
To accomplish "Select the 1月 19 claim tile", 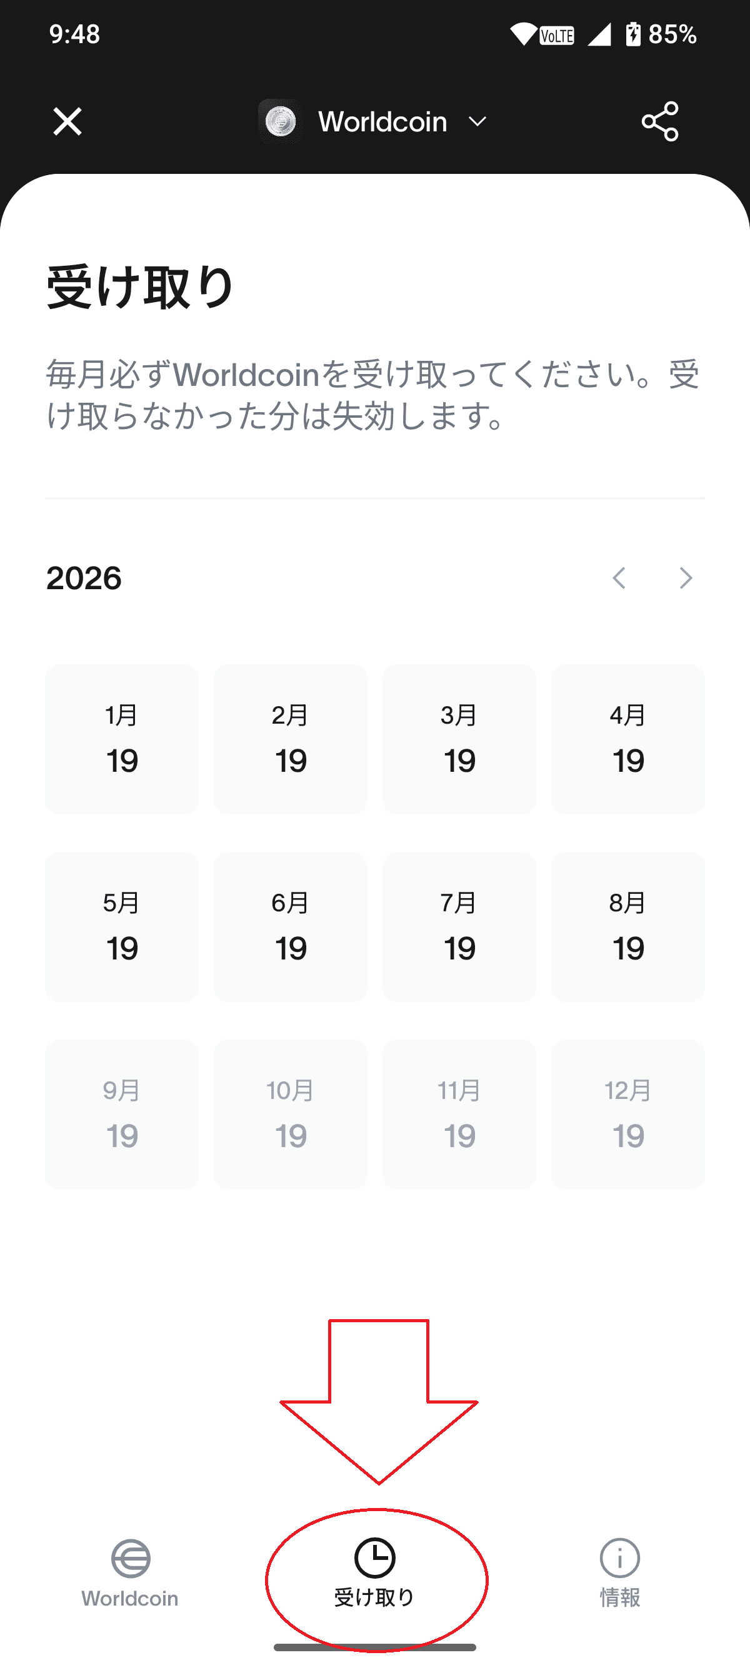I will [122, 739].
